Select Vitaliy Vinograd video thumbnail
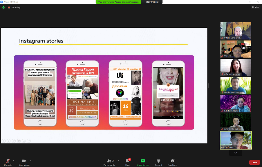 click(x=236, y=31)
